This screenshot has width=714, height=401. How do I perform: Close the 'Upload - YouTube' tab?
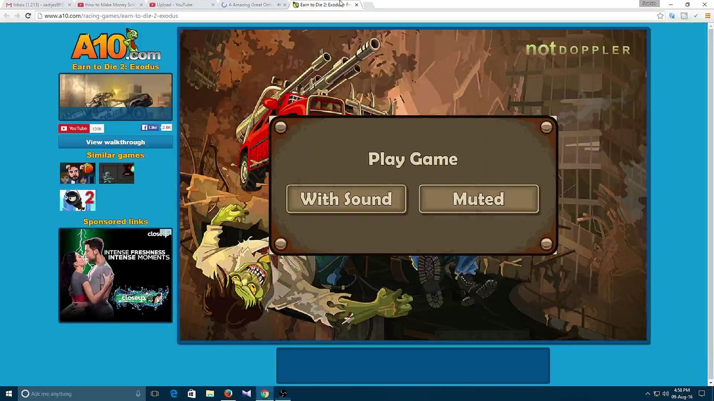tap(213, 4)
